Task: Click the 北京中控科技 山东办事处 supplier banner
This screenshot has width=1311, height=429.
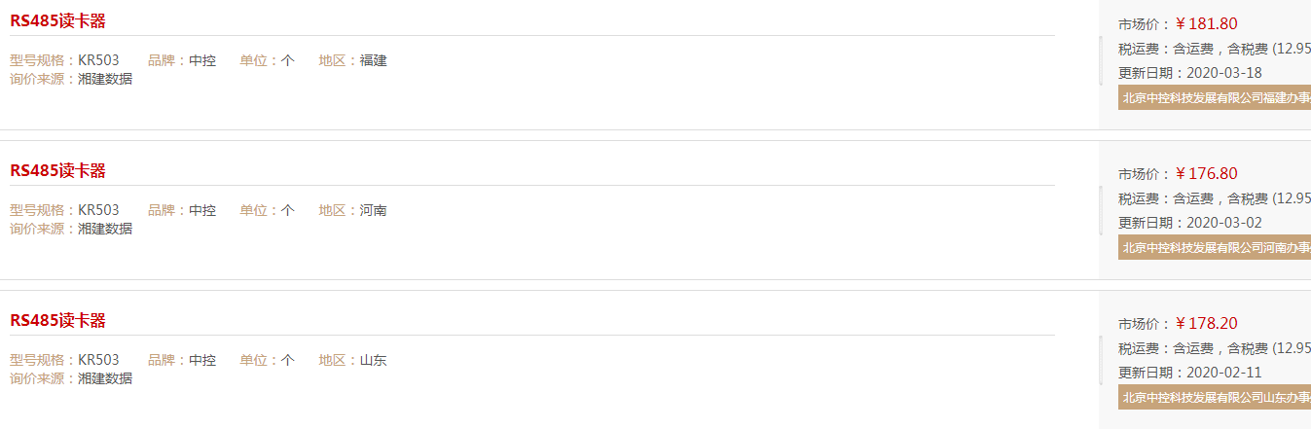Action: (1215, 397)
